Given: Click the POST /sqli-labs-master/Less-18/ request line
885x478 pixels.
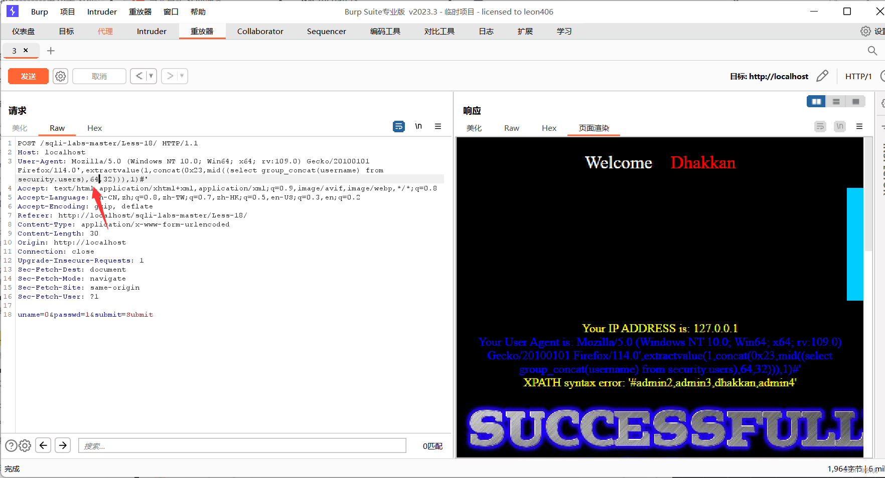Looking at the screenshot, I should point(108,143).
